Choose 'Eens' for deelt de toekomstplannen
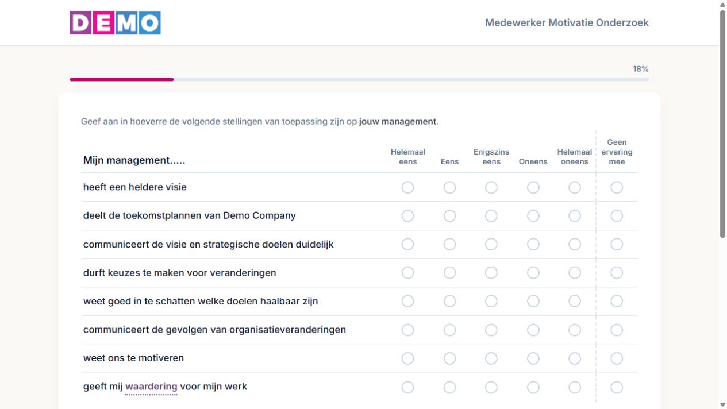The image size is (727, 409). click(x=450, y=216)
